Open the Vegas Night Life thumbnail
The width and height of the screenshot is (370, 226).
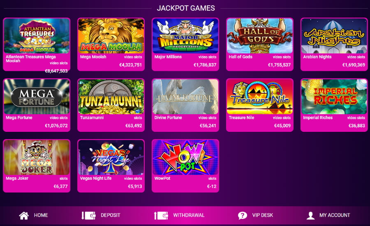point(111,158)
